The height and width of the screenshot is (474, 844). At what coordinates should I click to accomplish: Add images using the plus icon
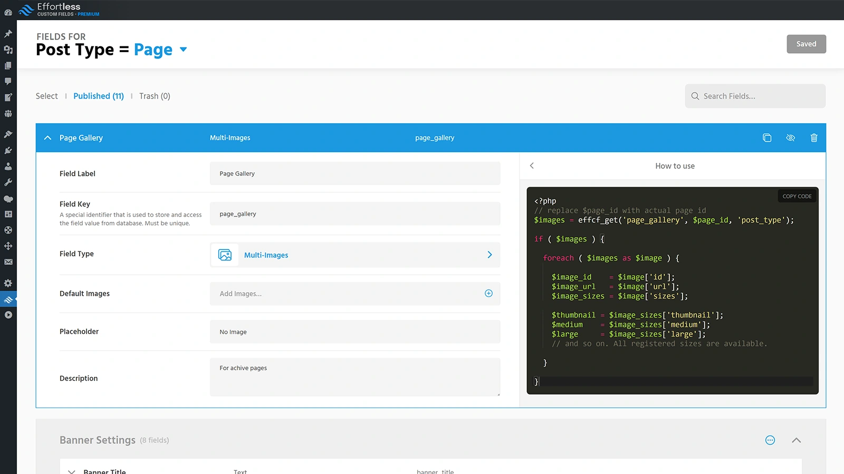[488, 293]
